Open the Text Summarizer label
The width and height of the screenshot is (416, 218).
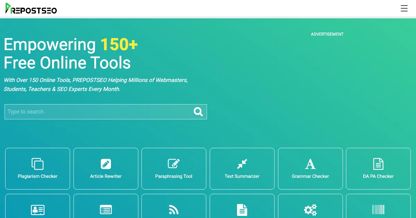point(242,176)
